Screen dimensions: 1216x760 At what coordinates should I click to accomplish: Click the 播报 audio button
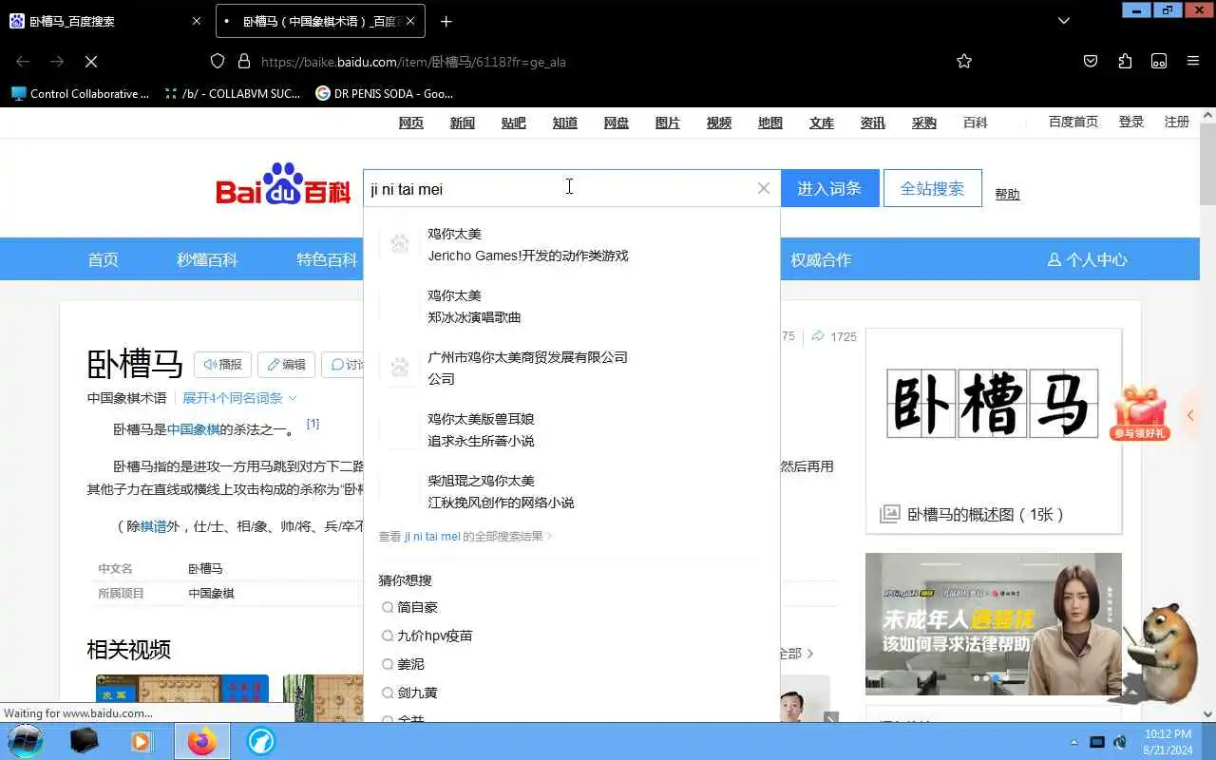pyautogui.click(x=222, y=365)
